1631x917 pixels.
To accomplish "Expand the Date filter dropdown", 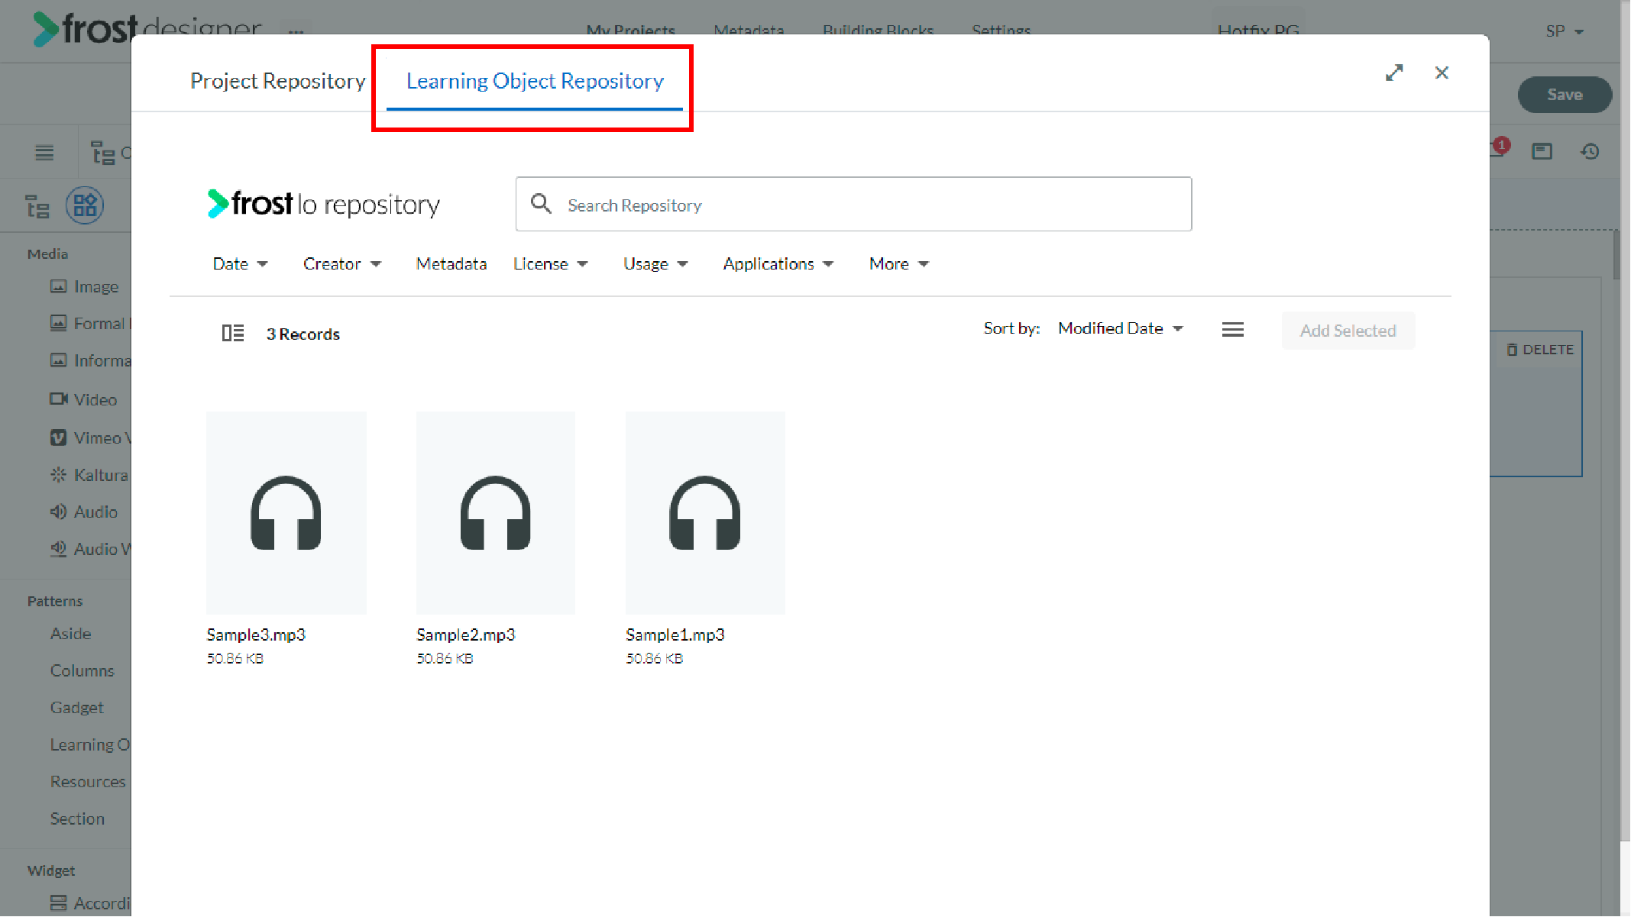I will pos(240,264).
